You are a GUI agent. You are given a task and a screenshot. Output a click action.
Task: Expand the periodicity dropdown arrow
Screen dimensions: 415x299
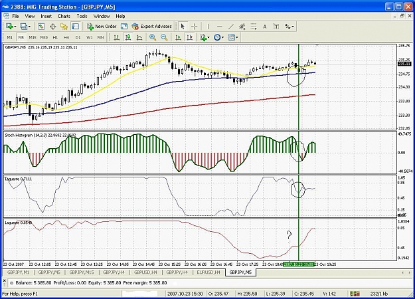[x=222, y=38]
